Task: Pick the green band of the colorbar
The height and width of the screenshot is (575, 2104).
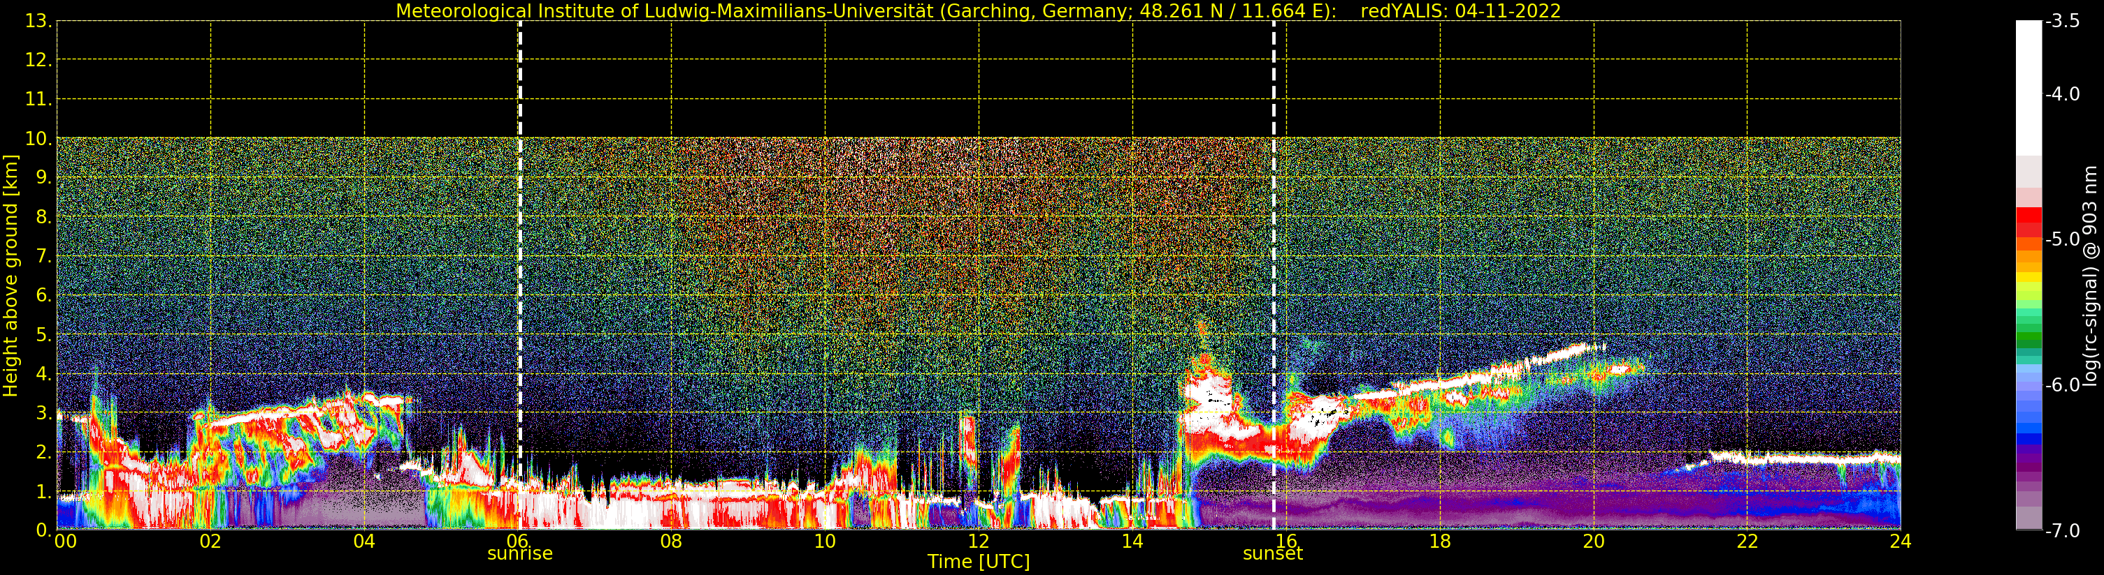Action: click(2029, 337)
